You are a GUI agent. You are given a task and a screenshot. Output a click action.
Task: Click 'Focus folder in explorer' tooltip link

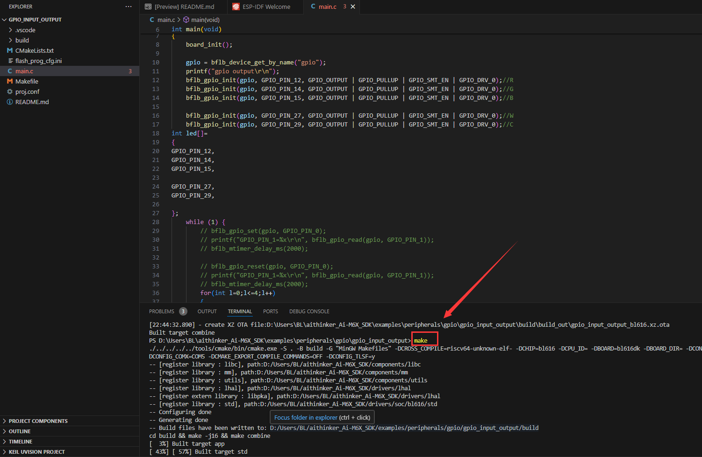[x=306, y=417]
